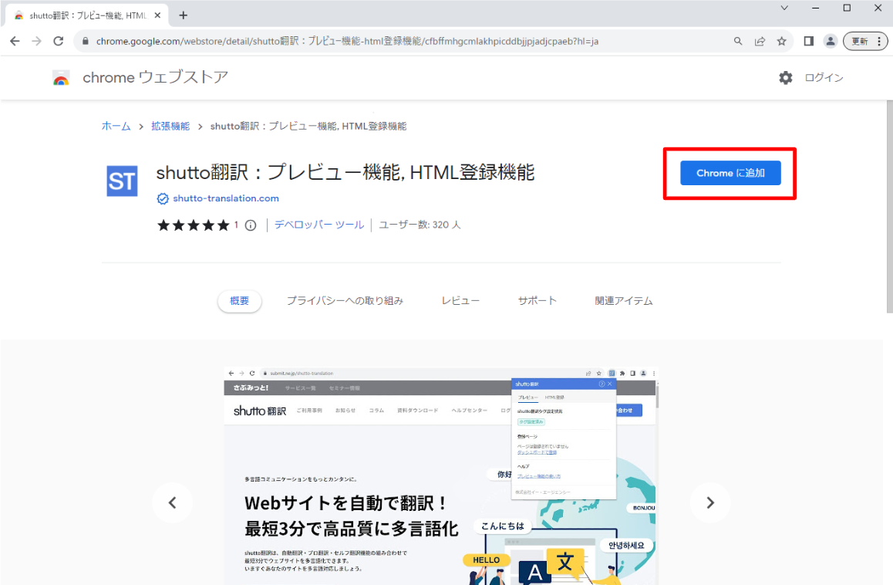893x585 pixels.
Task: Visit the shutto-translation.com publisher link
Action: click(x=225, y=198)
